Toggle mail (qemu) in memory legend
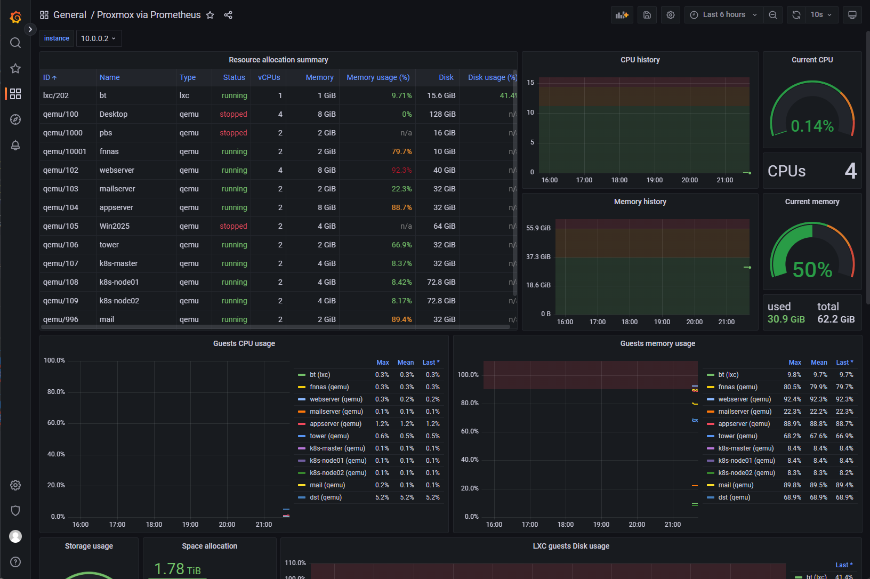The height and width of the screenshot is (579, 870). (736, 485)
